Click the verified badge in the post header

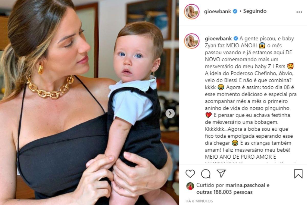click(x=235, y=11)
